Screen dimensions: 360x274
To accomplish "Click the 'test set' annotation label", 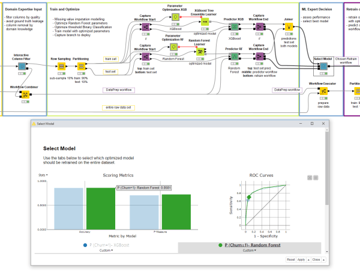I will 110,72.
